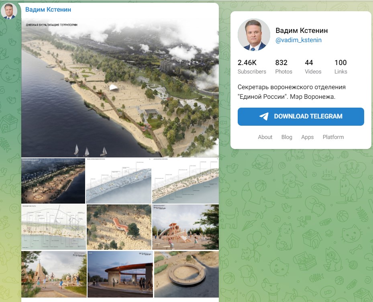View the round pavilion at dusk thumbnail
The height and width of the screenshot is (302, 373).
[120, 274]
